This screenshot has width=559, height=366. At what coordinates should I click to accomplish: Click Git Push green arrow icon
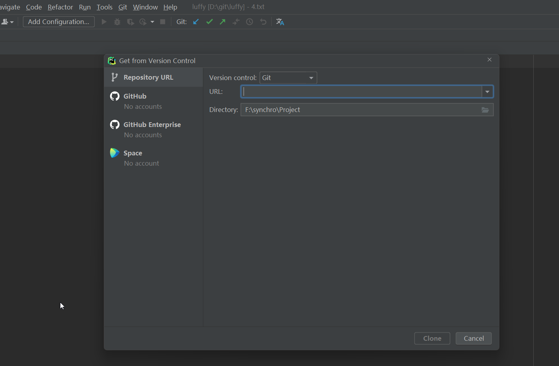pos(223,22)
